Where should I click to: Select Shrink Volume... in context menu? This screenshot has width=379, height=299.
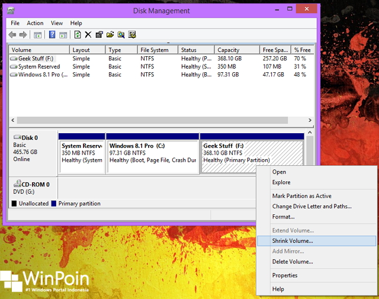click(x=316, y=241)
